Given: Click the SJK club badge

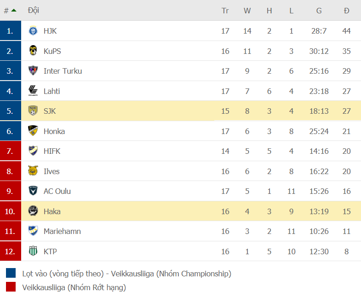Looking at the screenshot, I should point(33,111).
